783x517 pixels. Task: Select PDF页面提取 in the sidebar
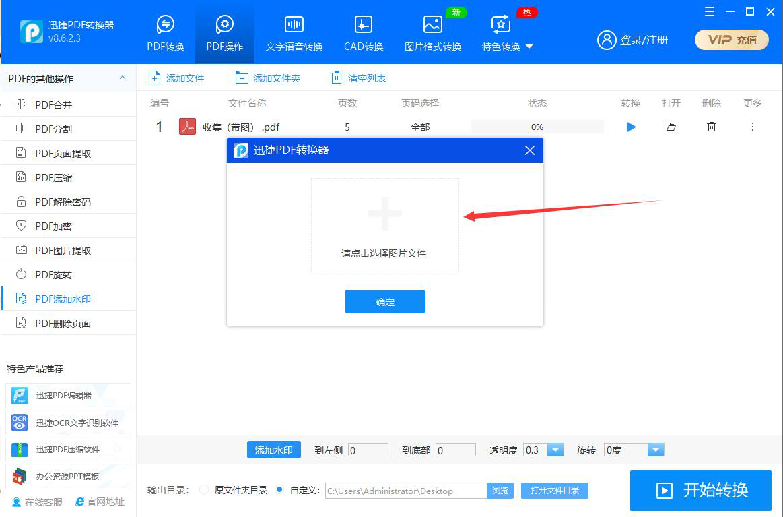tap(69, 153)
